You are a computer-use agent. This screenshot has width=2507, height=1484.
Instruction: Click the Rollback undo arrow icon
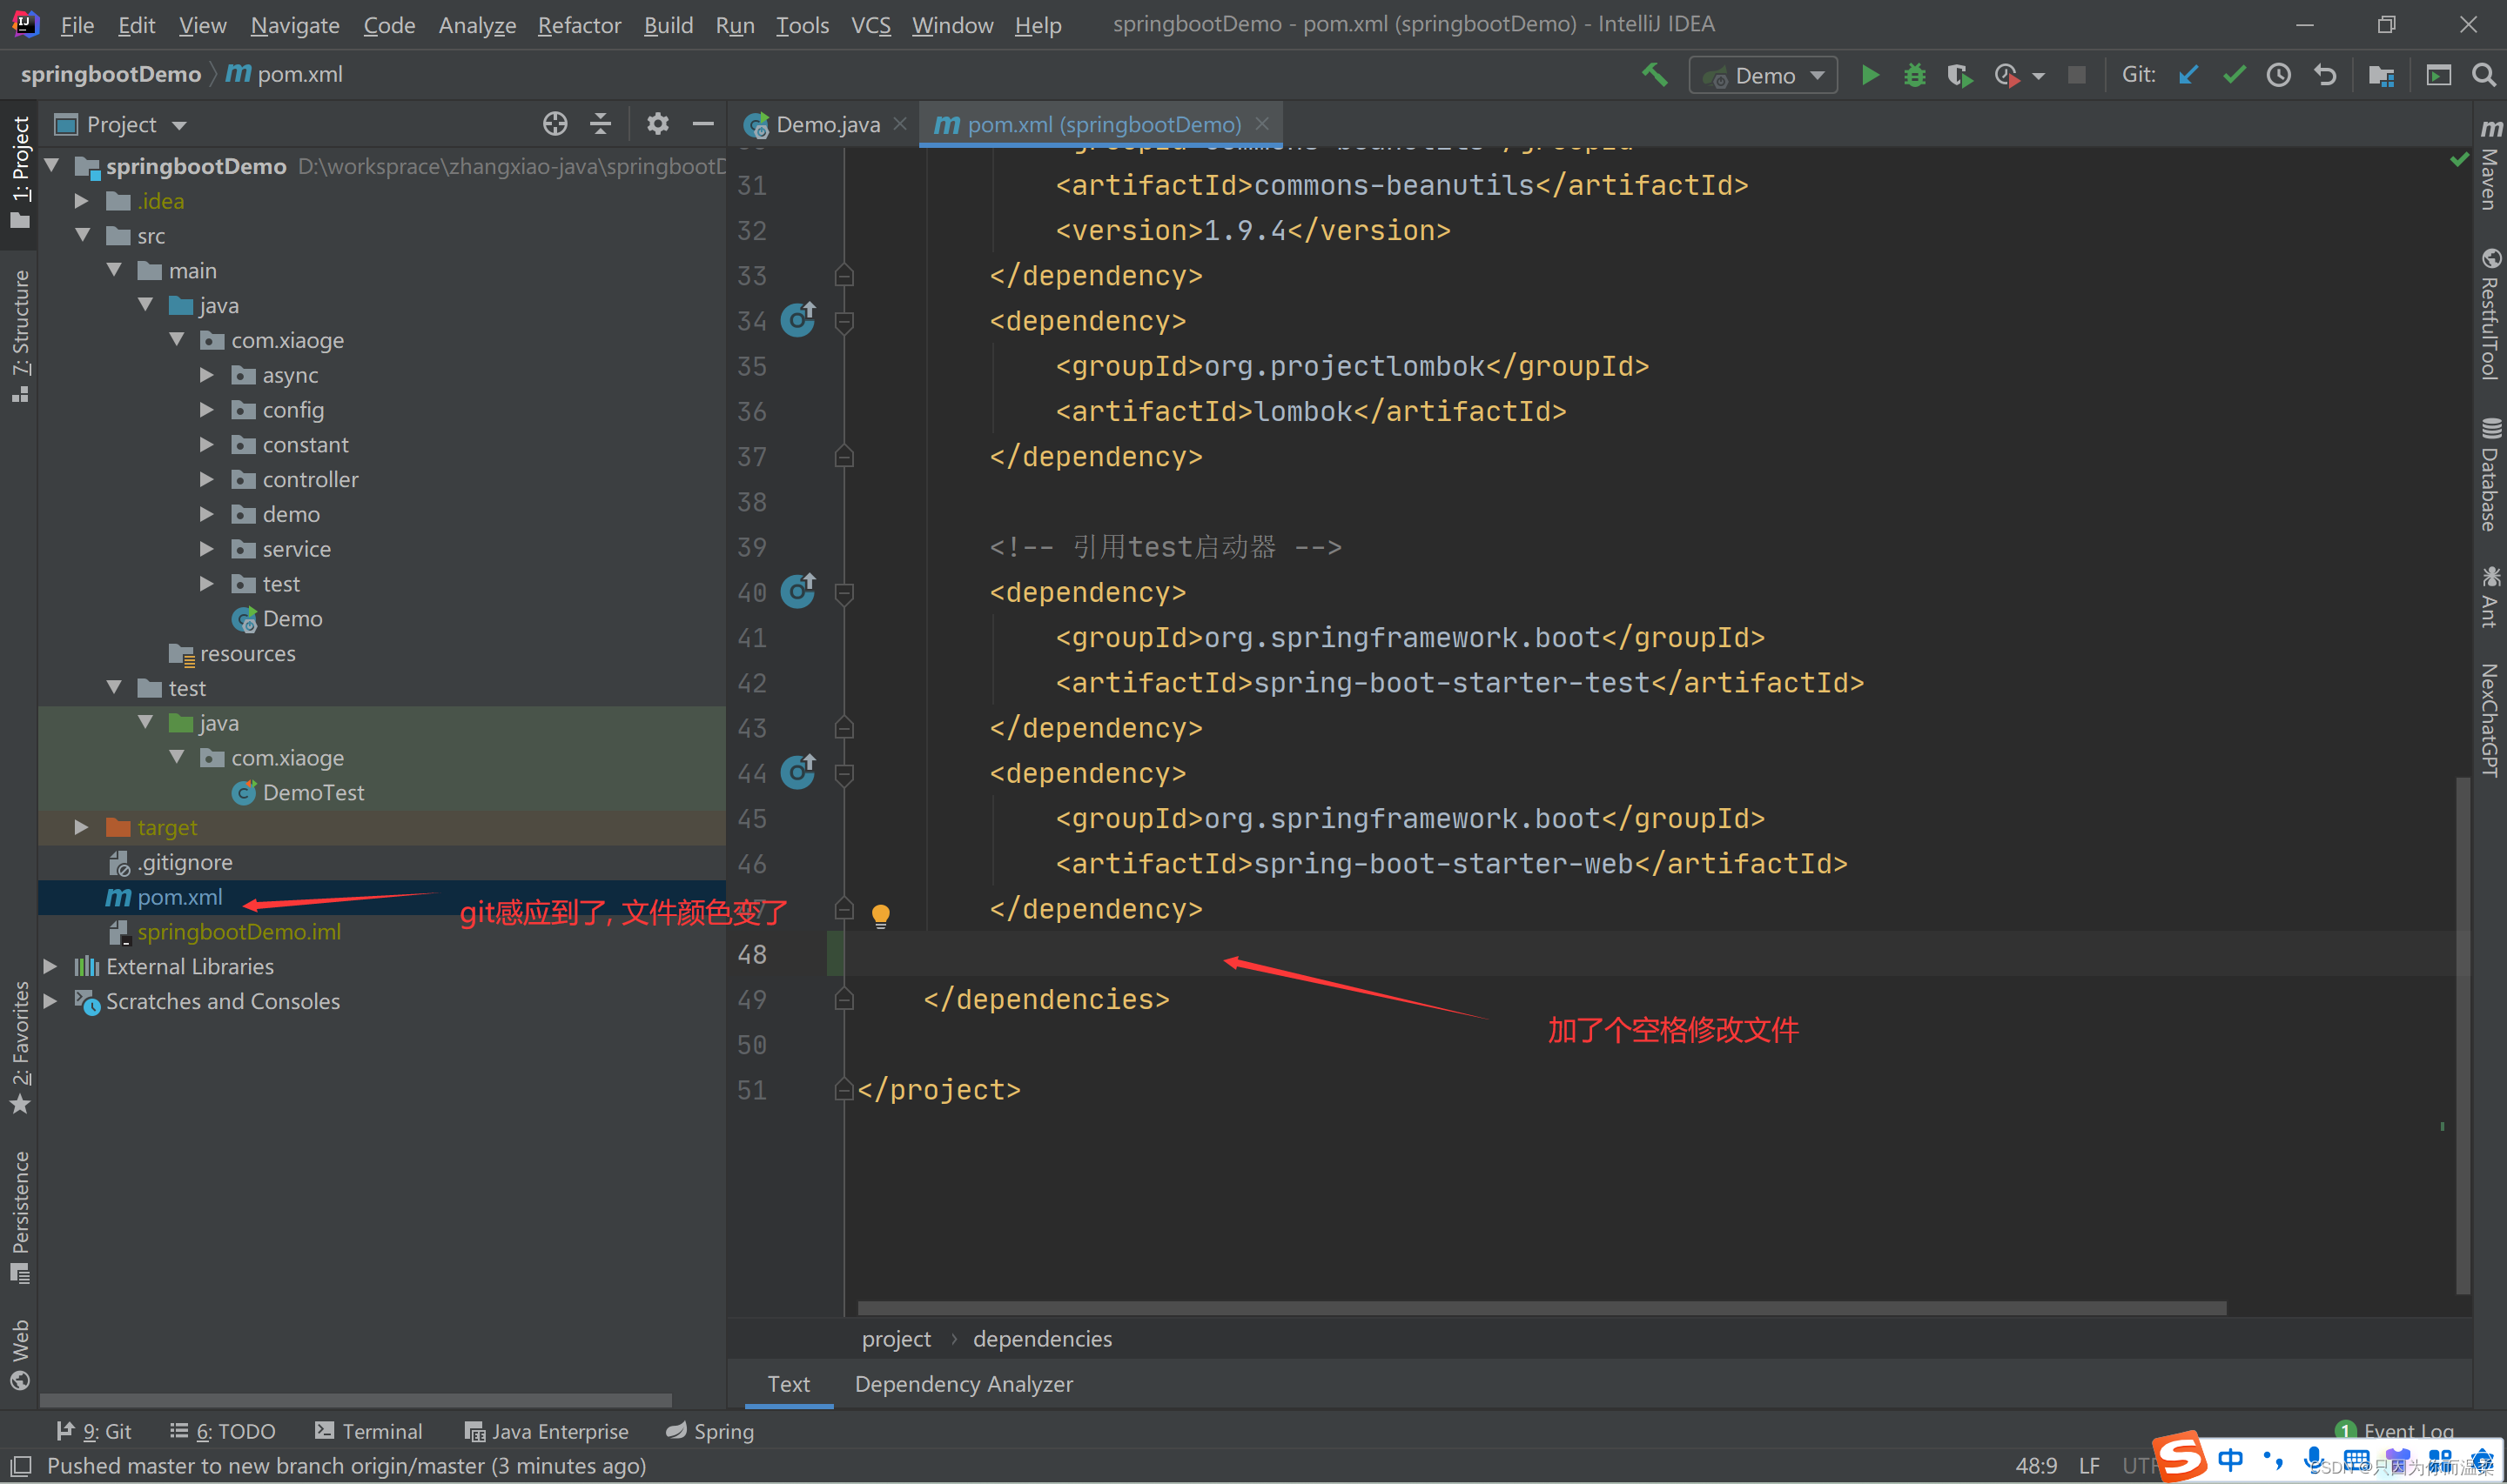click(x=2324, y=76)
